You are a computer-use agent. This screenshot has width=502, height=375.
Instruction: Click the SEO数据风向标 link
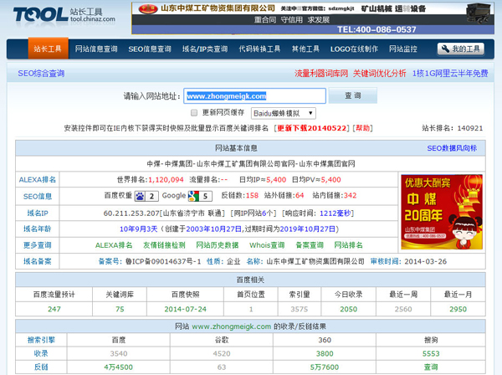(x=452, y=148)
